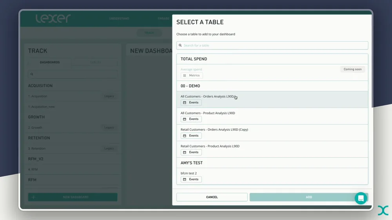Click the Search for a table field

[x=272, y=45]
